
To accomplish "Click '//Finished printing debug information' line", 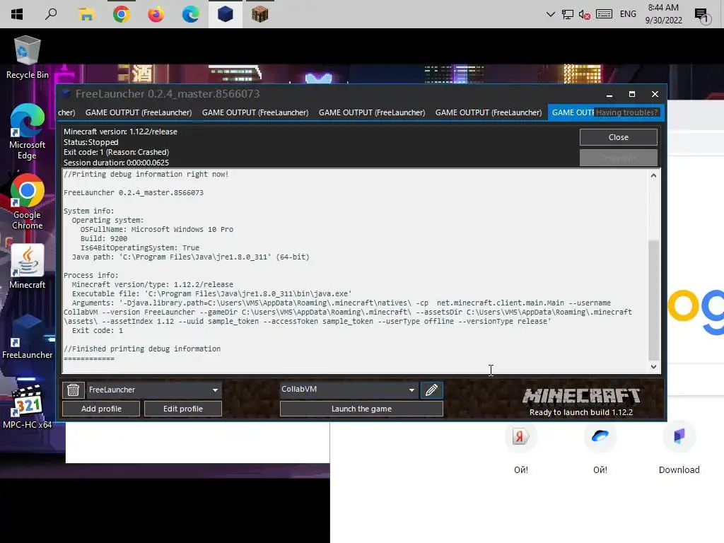I will click(x=142, y=349).
